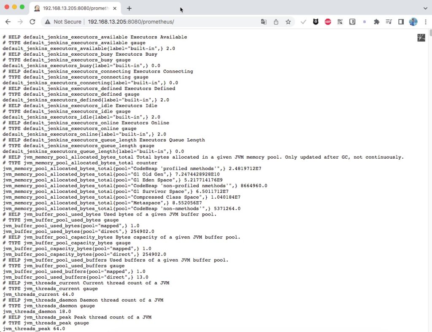This screenshot has height=332, width=432.
Task: Click jvm_buffer_pool_used_buffers direct 13.0 line
Action: [x=76, y=277]
